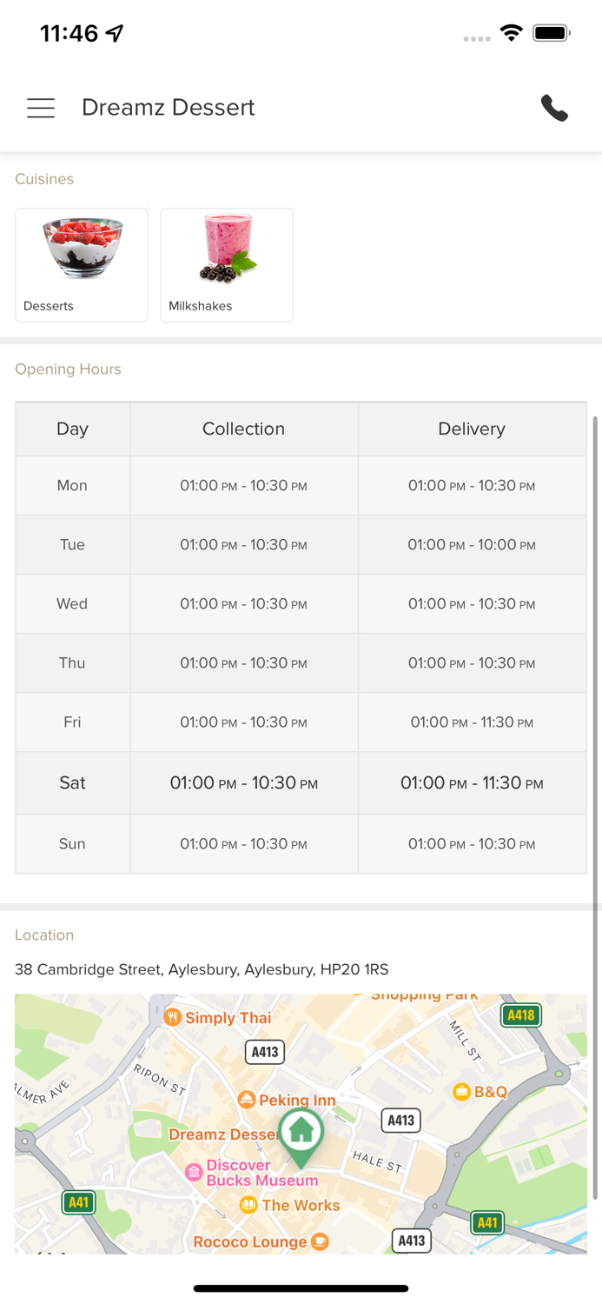Open the hamburger navigation menu

coord(41,108)
